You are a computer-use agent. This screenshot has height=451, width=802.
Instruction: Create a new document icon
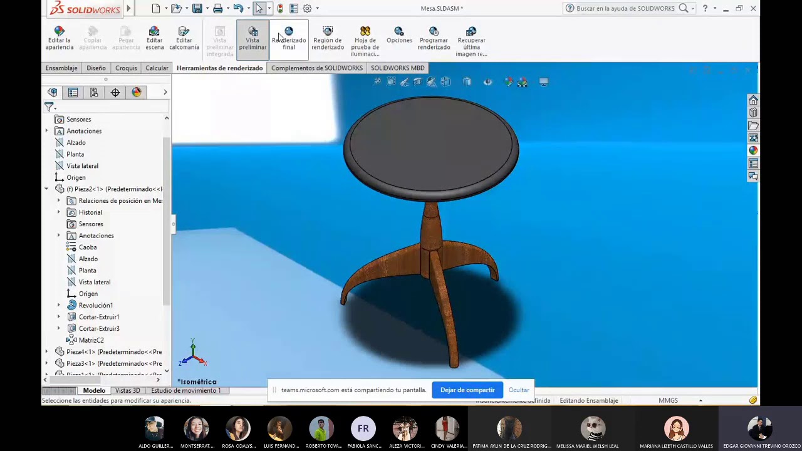click(x=156, y=9)
